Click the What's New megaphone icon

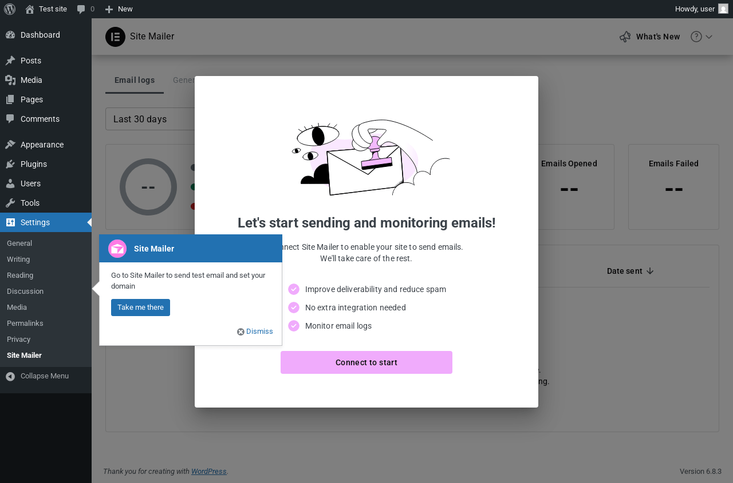tap(625, 37)
